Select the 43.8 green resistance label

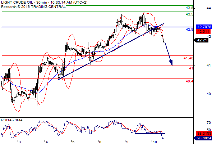tap(189, 8)
